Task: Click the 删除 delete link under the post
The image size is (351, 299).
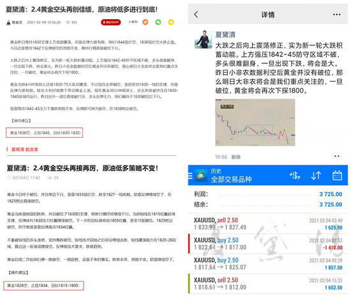Action: click(x=235, y=157)
